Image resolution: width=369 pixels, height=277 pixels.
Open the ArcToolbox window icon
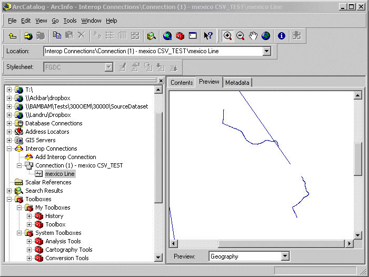click(x=181, y=36)
